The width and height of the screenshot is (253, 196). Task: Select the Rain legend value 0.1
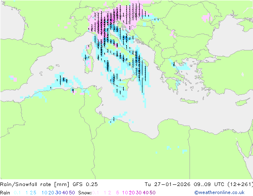click(x=17, y=193)
